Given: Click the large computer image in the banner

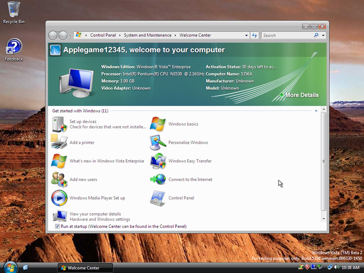Looking at the screenshot, I should [x=77, y=83].
